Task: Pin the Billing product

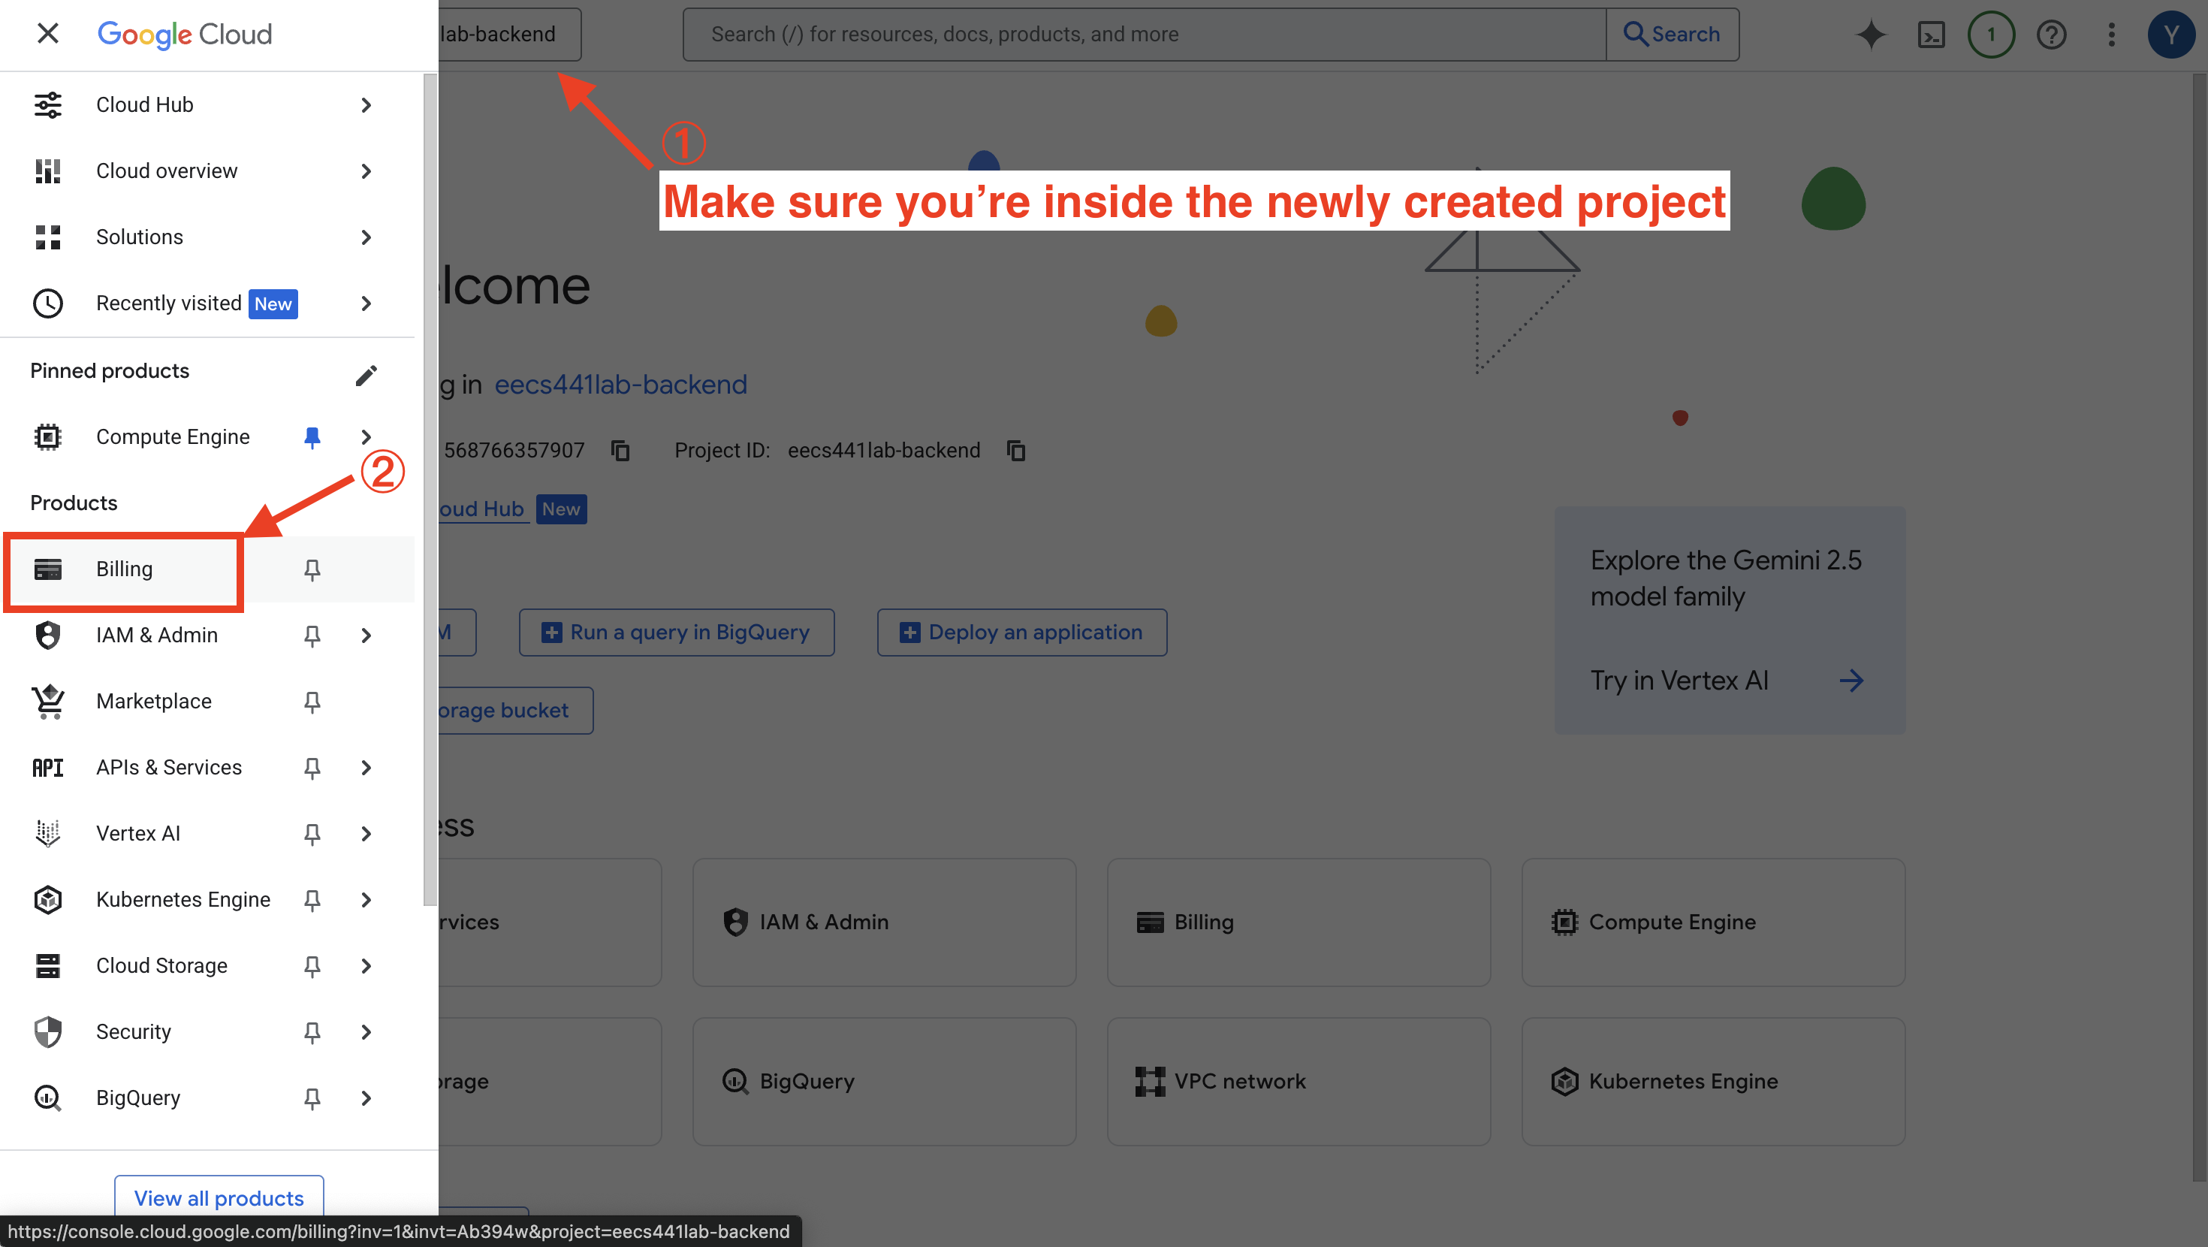Action: [312, 569]
